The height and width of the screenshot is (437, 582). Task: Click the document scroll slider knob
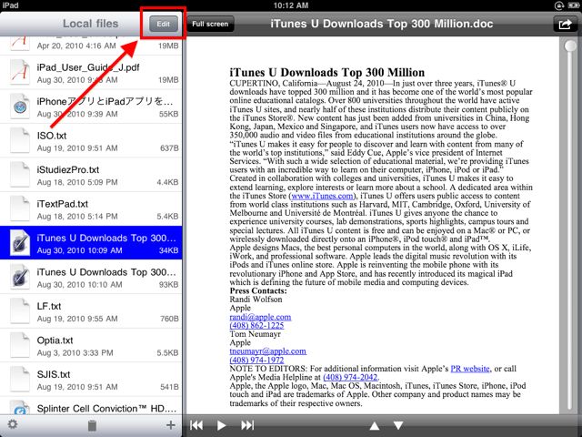570,46
